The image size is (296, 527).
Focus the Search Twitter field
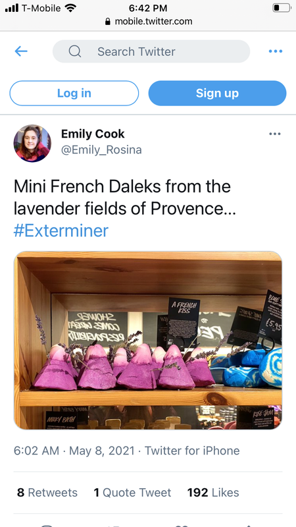point(151,51)
